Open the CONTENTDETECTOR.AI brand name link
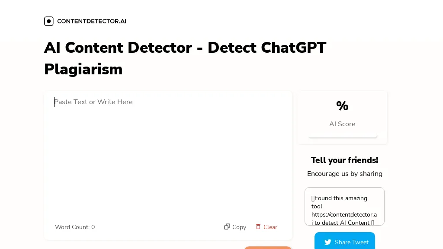This screenshot has width=443, height=249. point(92,21)
